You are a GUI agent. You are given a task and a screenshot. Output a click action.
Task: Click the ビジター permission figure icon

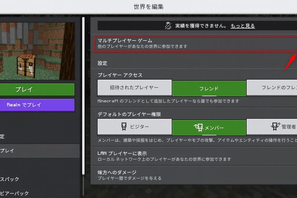point(124,126)
